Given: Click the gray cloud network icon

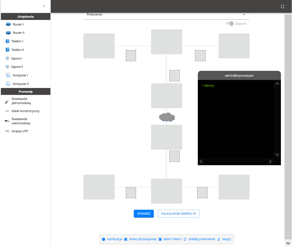Looking at the screenshot, I should click(167, 117).
